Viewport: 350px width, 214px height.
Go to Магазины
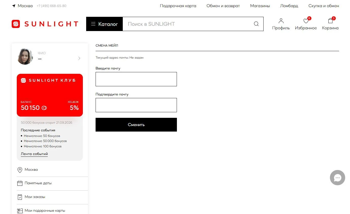260,6
